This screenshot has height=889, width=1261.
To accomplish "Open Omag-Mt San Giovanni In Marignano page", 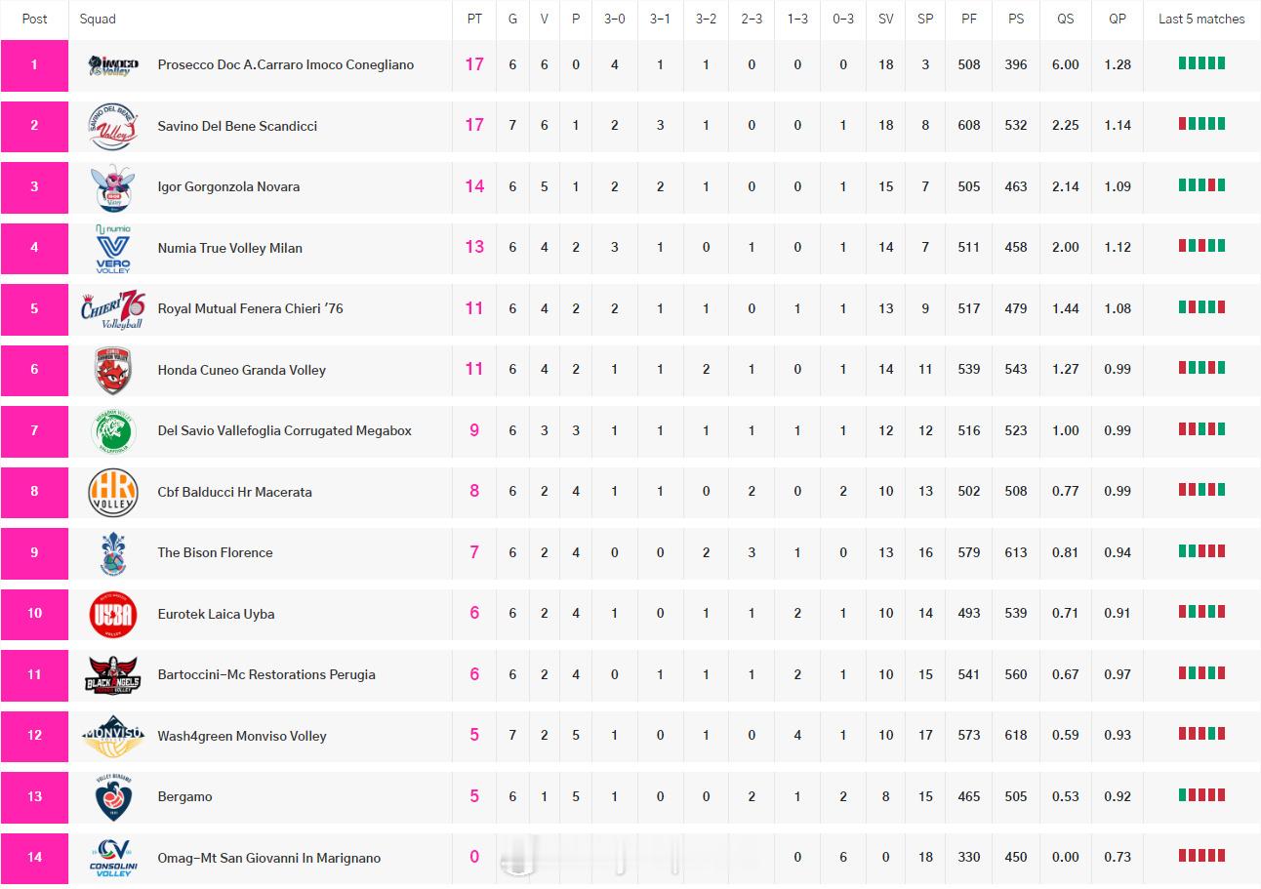I will coord(269,858).
